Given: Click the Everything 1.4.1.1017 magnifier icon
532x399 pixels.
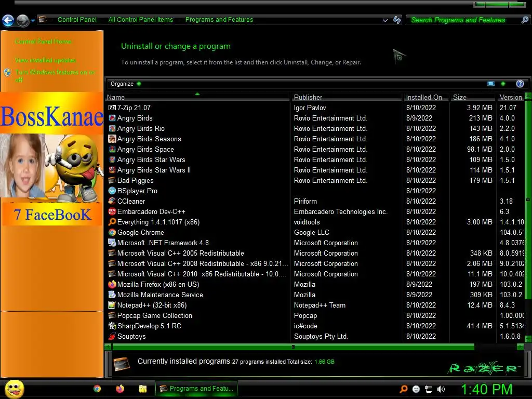Looking at the screenshot, I should click(112, 222).
